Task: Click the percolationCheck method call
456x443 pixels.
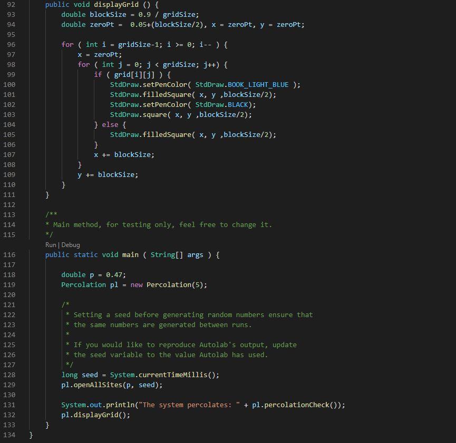Action: click(x=297, y=405)
